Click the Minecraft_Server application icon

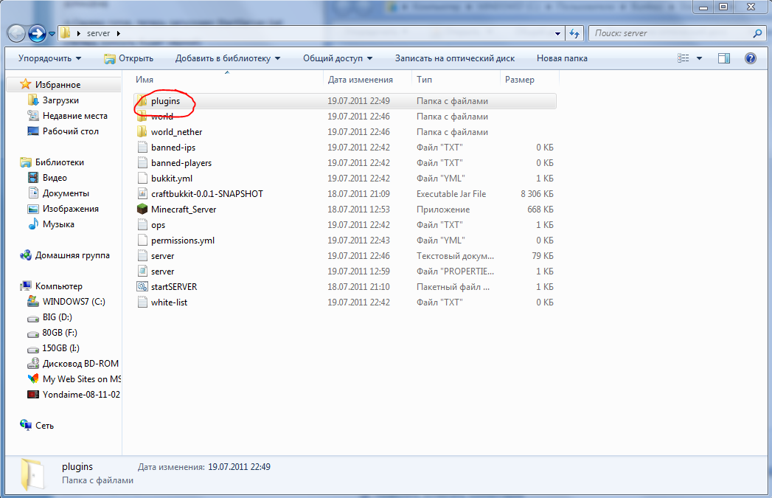143,209
